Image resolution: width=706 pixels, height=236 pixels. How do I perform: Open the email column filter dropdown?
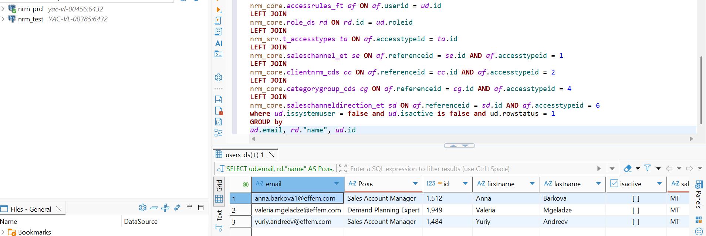pyautogui.click(x=337, y=184)
